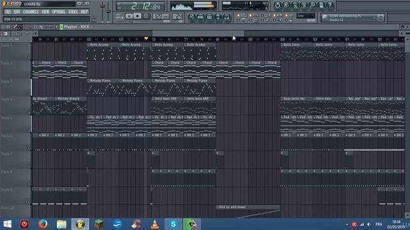Click the playlist magnet snap icon

pos(8,27)
